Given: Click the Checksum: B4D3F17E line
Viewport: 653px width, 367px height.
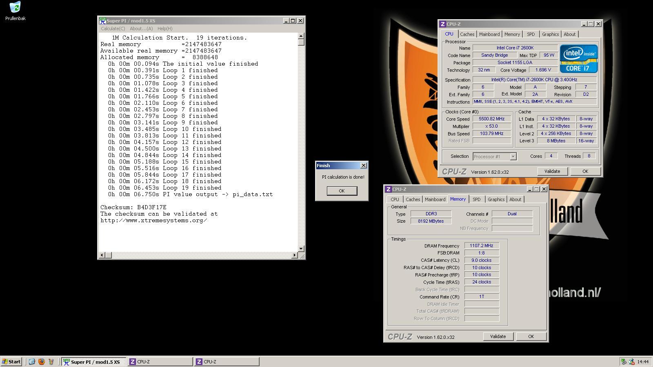Looking at the screenshot, I should [x=133, y=208].
